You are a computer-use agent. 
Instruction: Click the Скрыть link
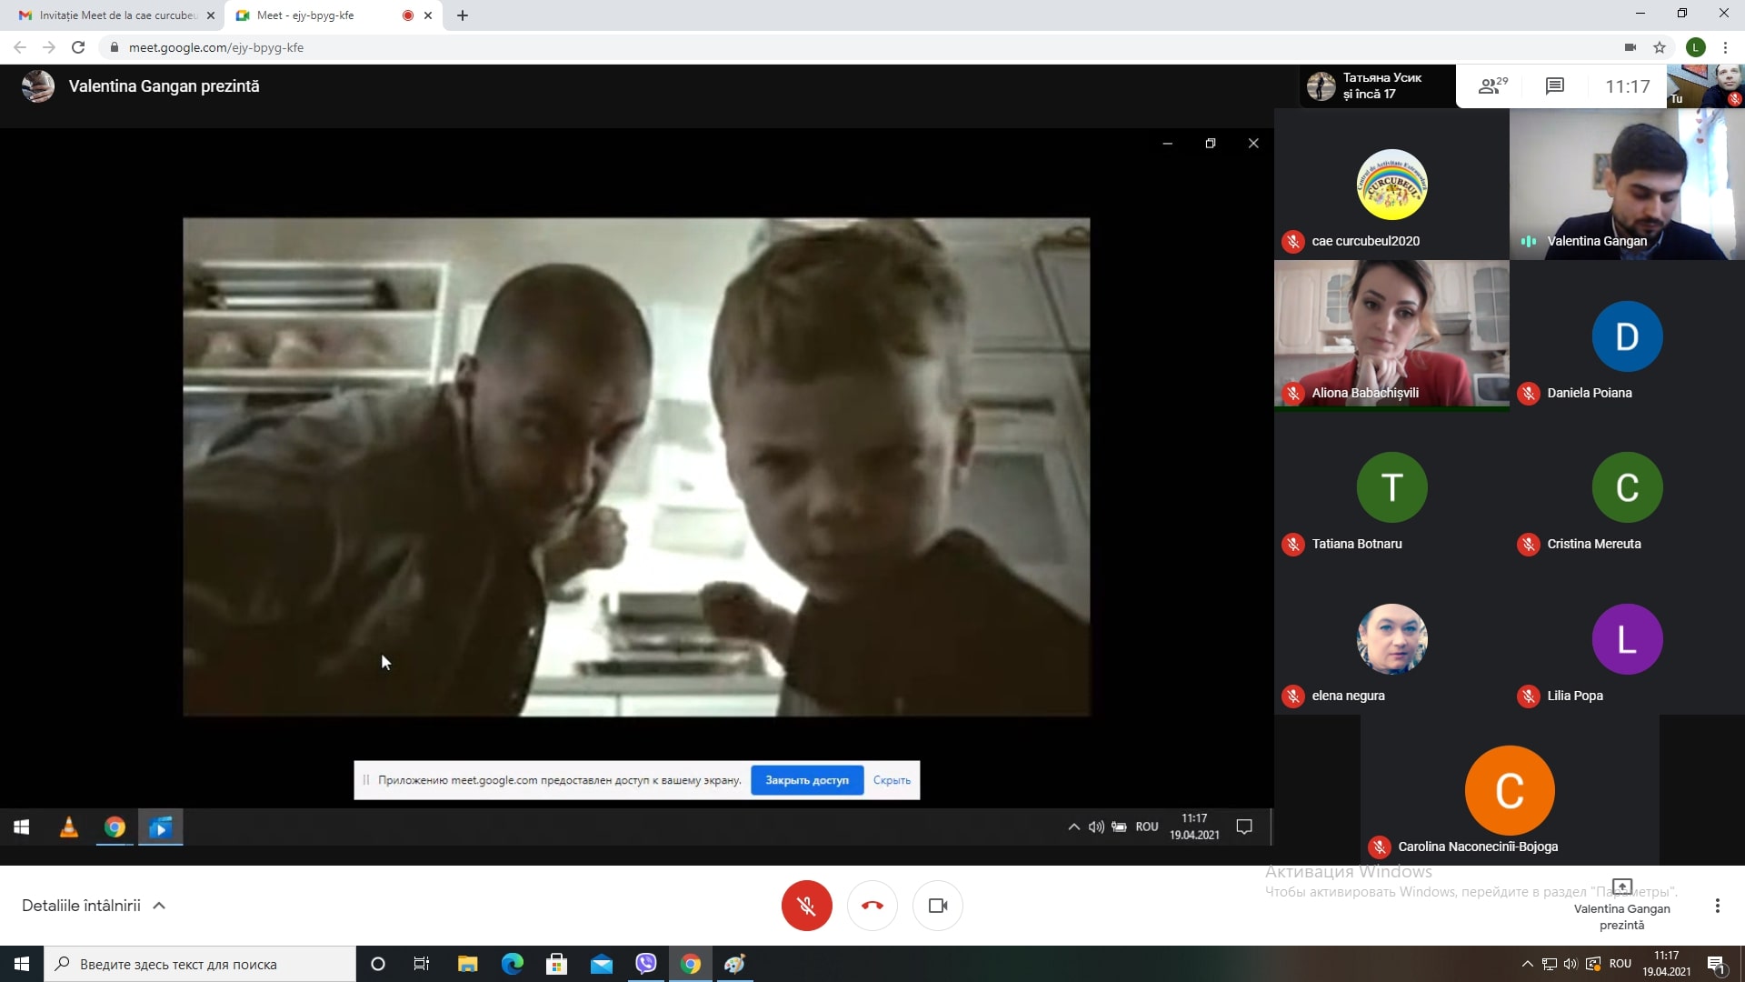892,780
